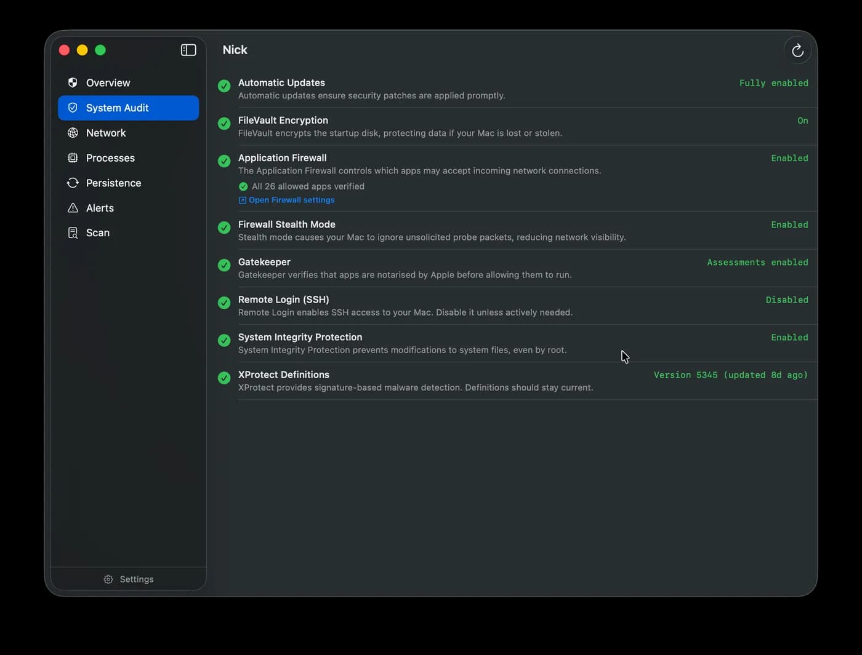Click the Remote Login SSH access description
The image size is (862, 655).
coord(406,312)
